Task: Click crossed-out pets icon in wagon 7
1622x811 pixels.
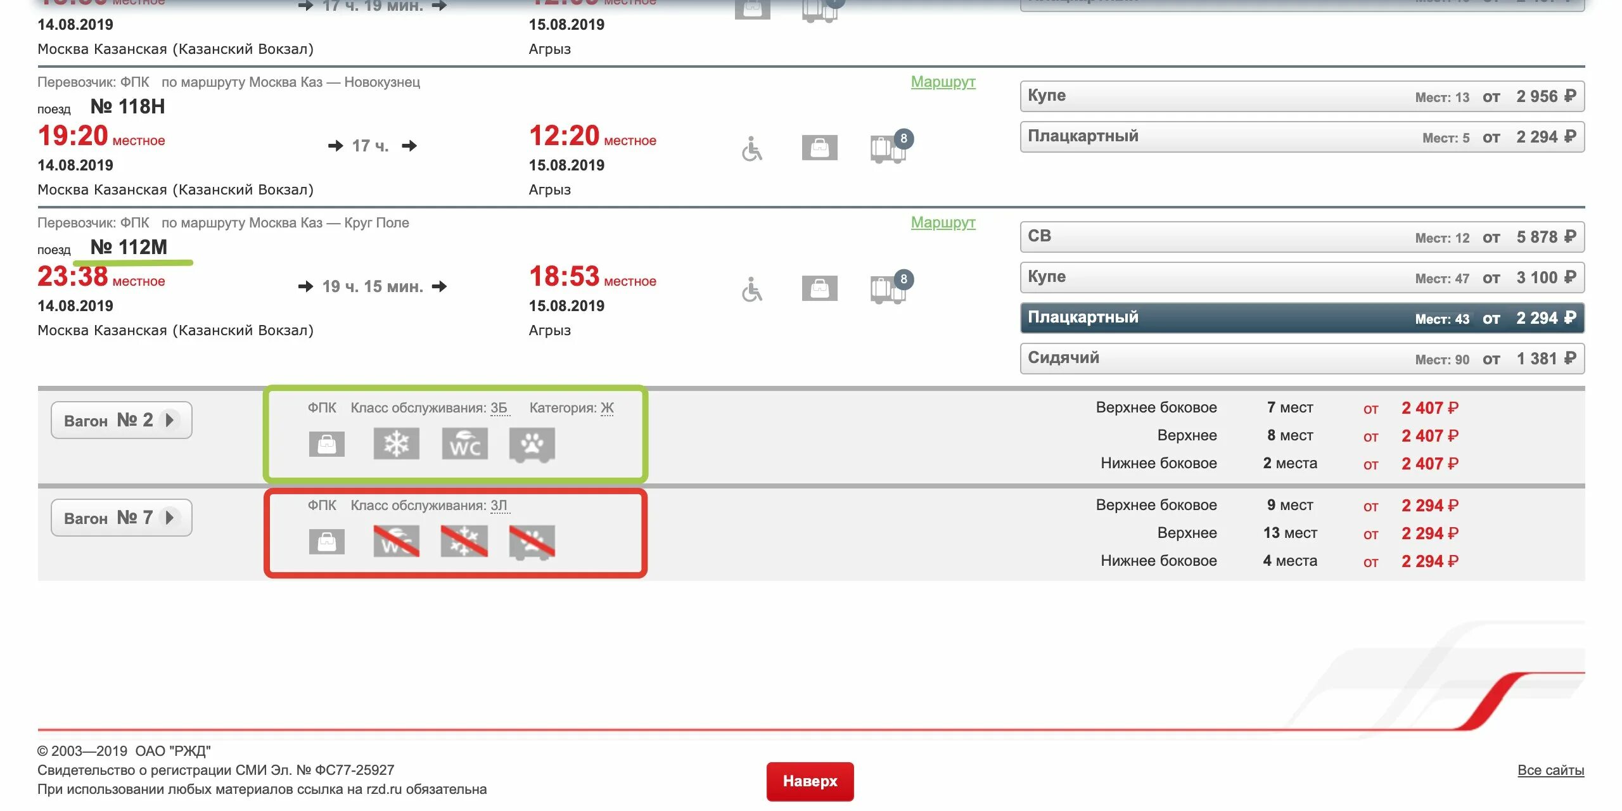Action: (x=532, y=541)
